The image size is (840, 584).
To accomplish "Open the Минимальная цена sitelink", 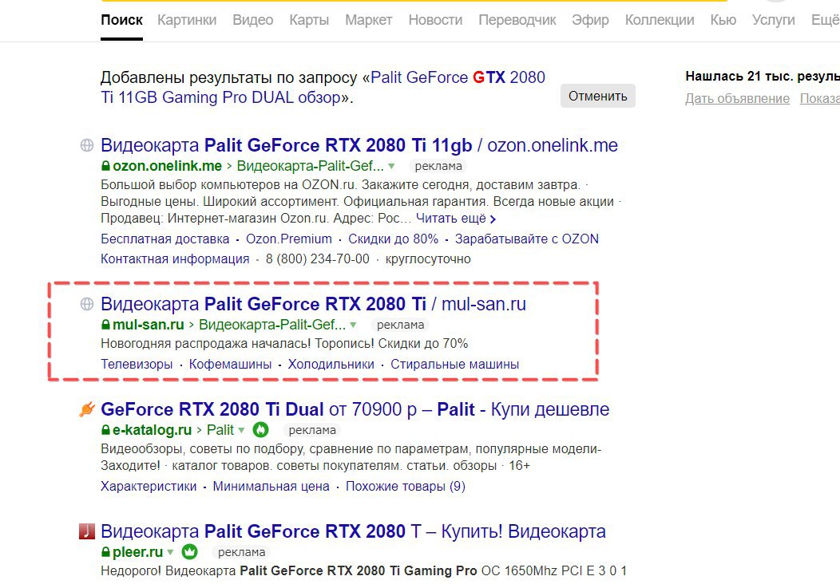I will tap(271, 487).
